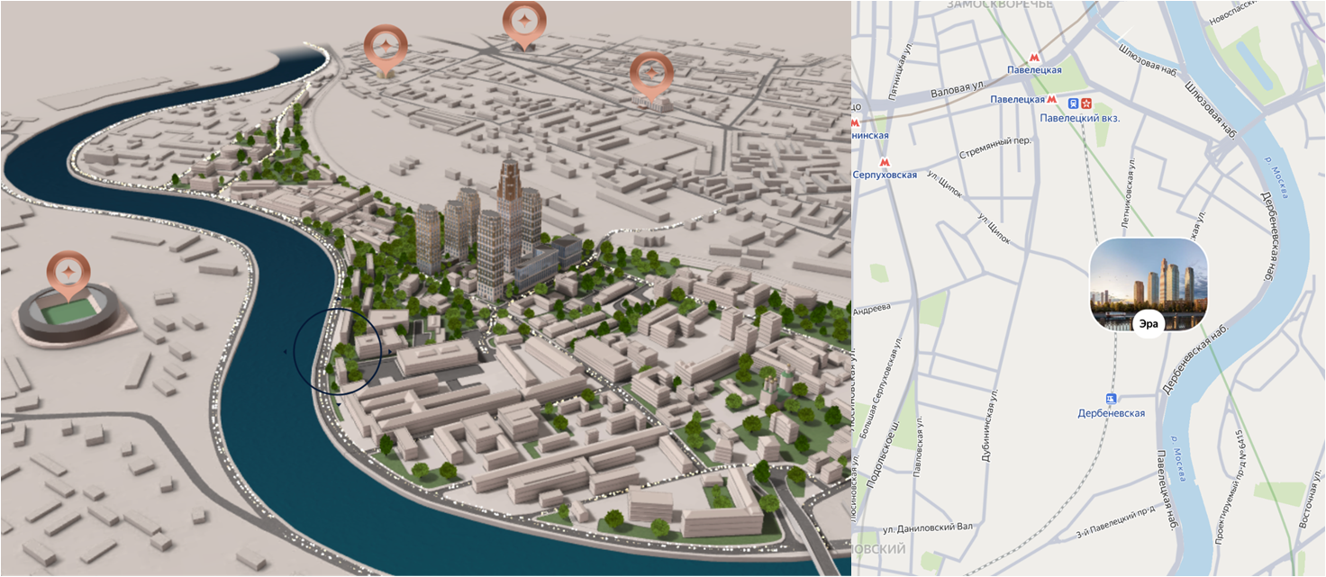The height and width of the screenshot is (577, 1326).
Task: Click the Серпуховская metro station icon
Action: tap(884, 162)
